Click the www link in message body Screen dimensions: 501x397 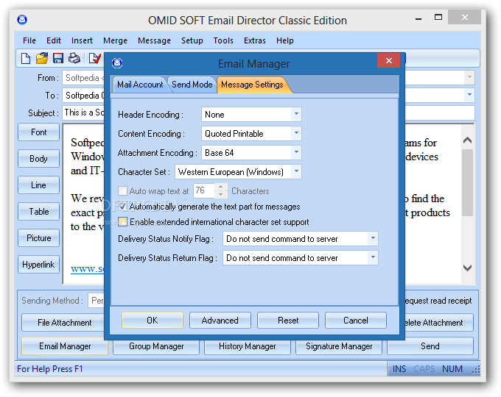click(87, 268)
